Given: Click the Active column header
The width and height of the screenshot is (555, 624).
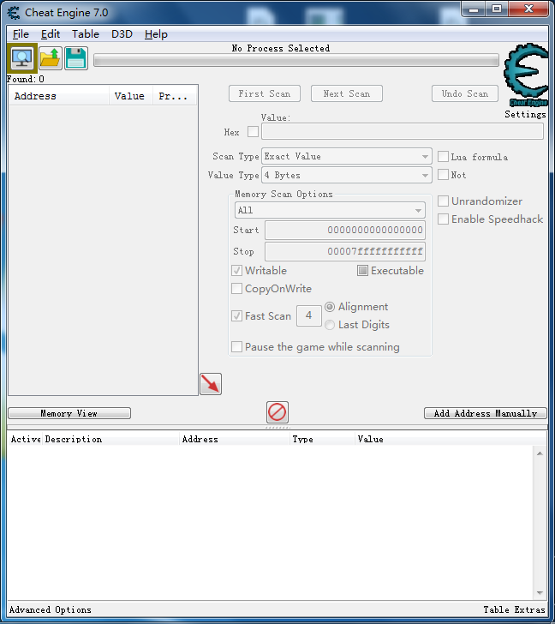Looking at the screenshot, I should [x=25, y=440].
